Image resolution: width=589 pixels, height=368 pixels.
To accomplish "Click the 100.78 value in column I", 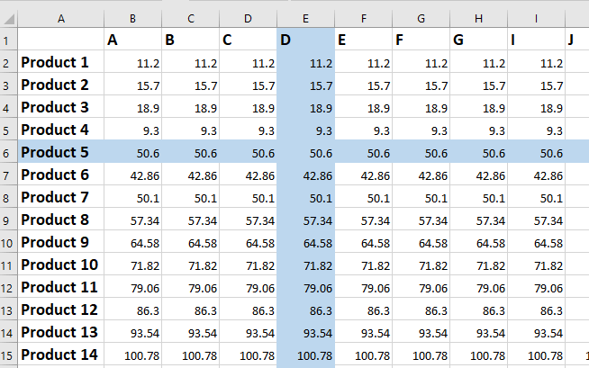I will 536,355.
